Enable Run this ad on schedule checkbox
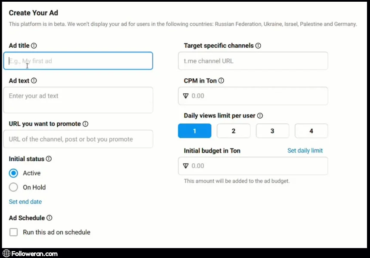The image size is (370, 258). coord(14,232)
